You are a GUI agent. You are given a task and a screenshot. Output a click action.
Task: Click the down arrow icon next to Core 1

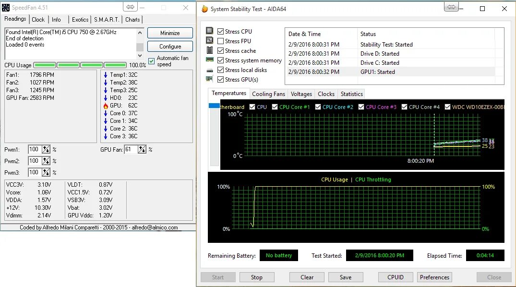point(106,121)
